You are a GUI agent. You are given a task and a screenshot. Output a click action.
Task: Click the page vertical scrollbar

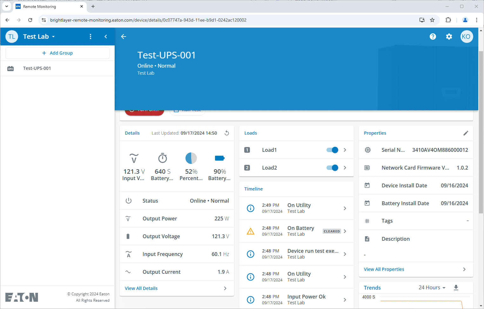481,132
